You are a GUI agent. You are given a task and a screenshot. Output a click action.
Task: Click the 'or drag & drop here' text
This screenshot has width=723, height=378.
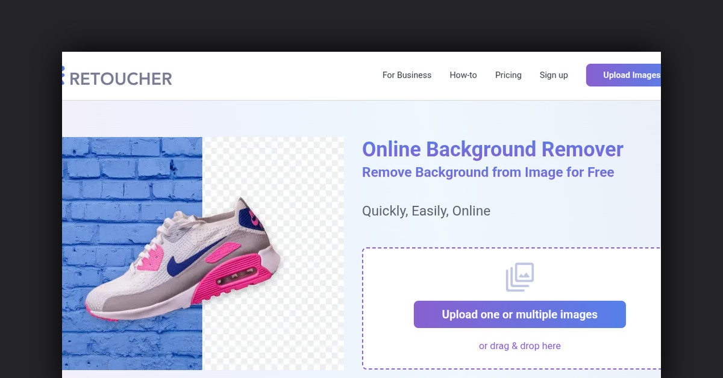point(519,346)
